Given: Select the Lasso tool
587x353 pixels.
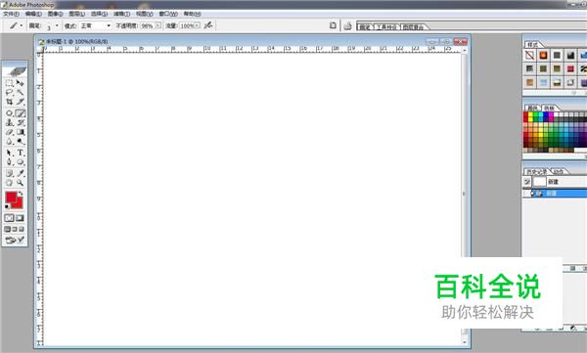Looking at the screenshot, I should tap(10, 93).
